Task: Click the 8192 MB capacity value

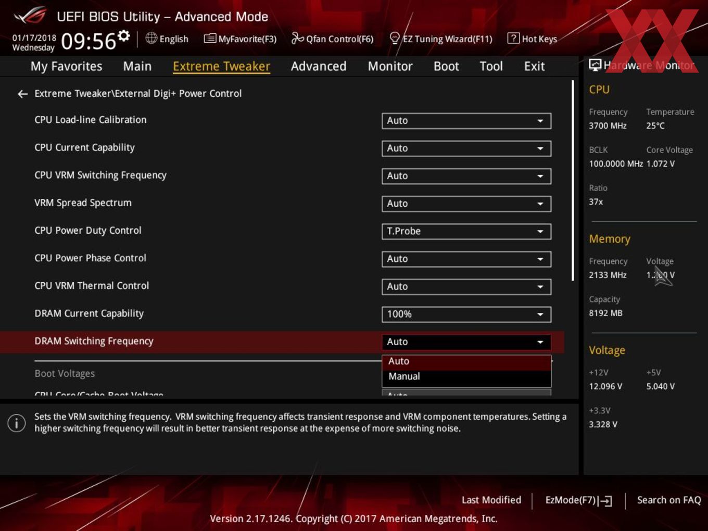Action: coord(605,313)
